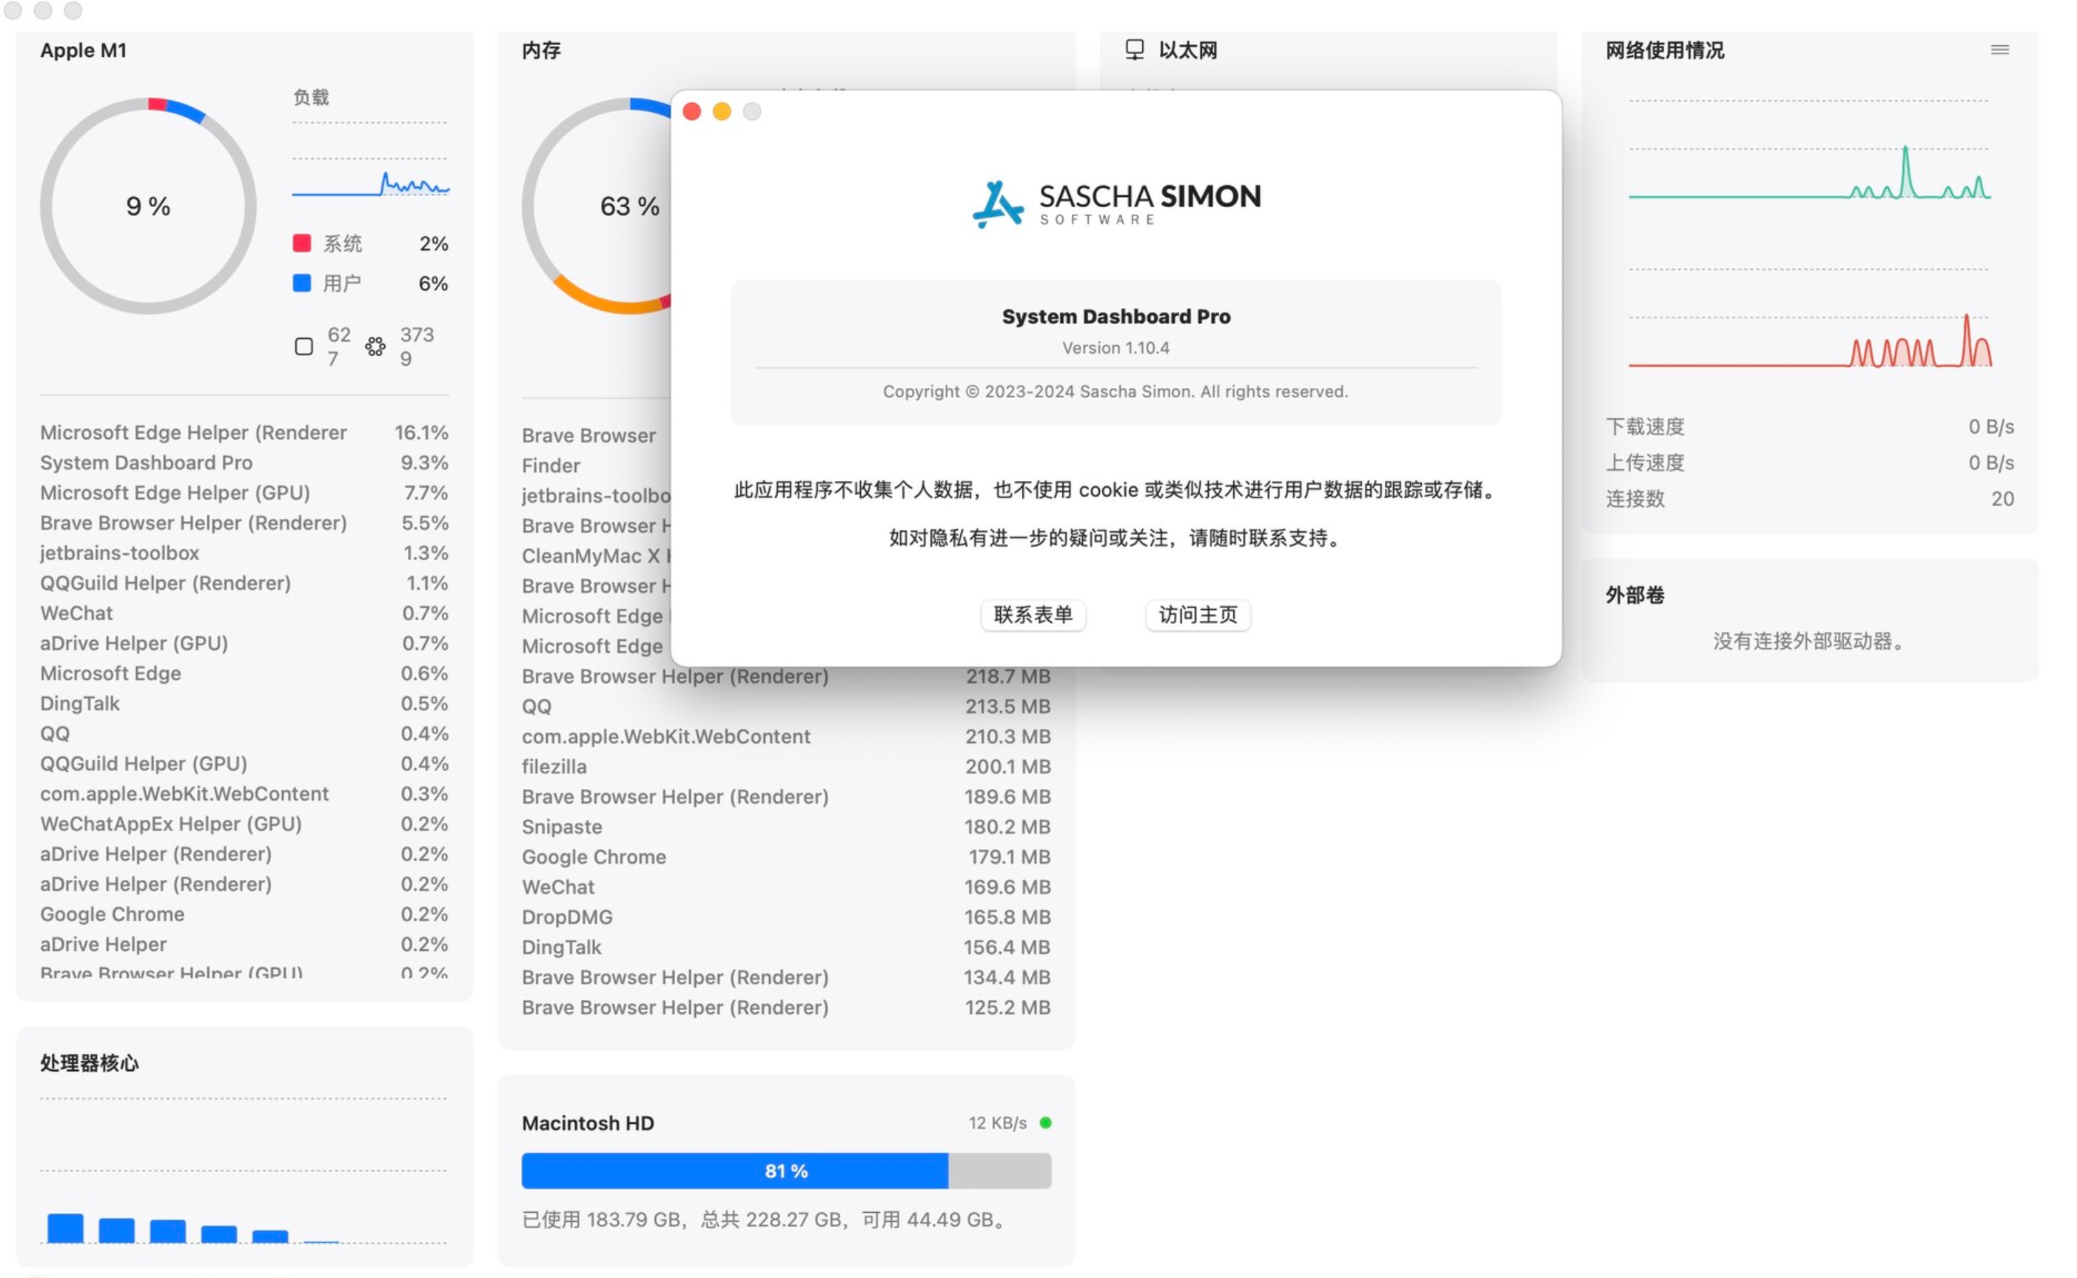The height and width of the screenshot is (1278, 2077).
Task: Click the copyright Sascha Simon notice
Action: tap(1115, 392)
